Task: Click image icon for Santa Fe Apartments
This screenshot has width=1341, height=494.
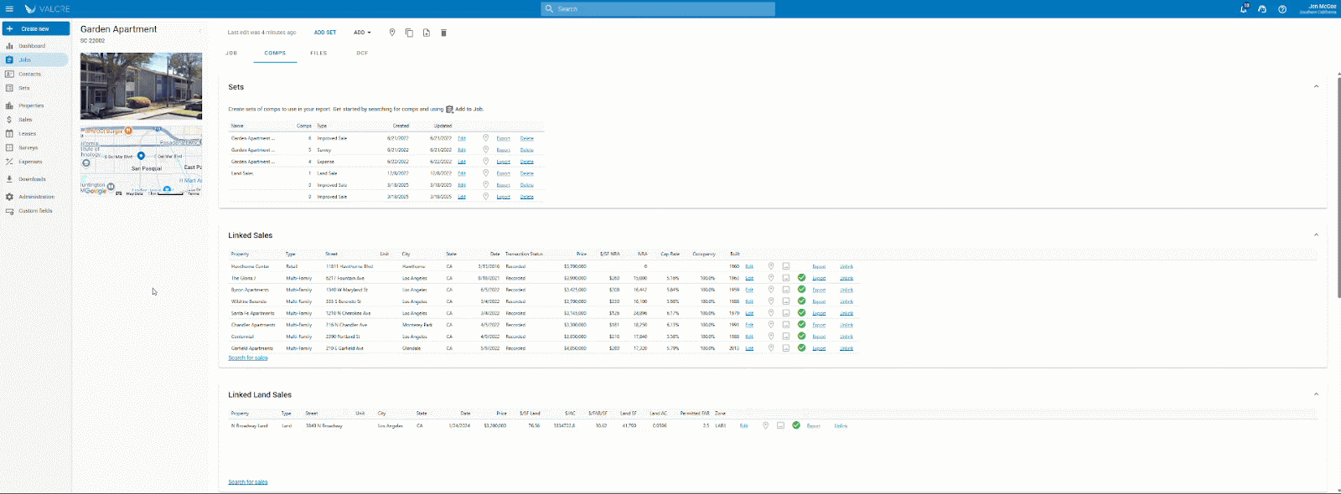Action: [786, 313]
